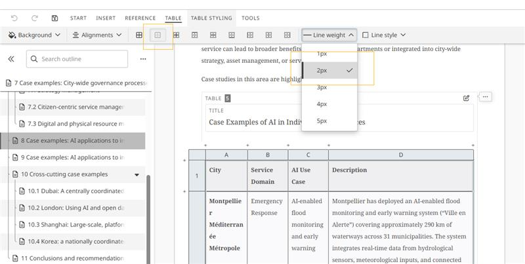The image size is (525, 264).
Task: Open the table's three-dot options button
Action: coord(485,97)
